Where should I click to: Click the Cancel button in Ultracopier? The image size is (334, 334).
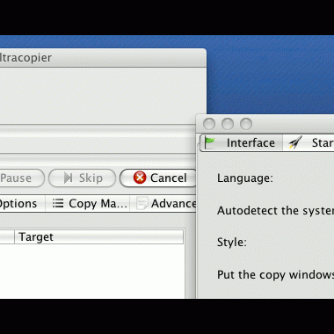tap(158, 178)
